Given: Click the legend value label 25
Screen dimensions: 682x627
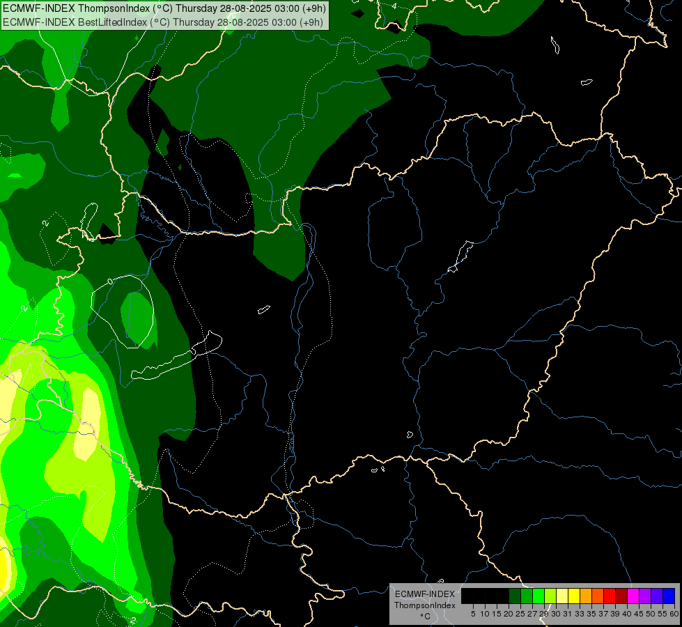Looking at the screenshot, I should 520,614.
